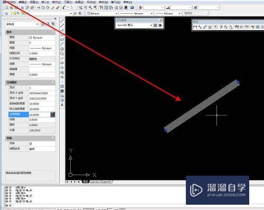Select the Spline draw tool
The image size is (264, 210).
[x=62, y=58]
